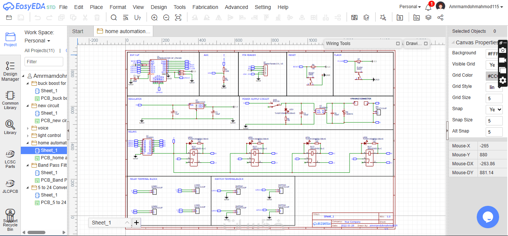Image resolution: width=508 pixels, height=236 pixels.
Task: Open Design Manager in the sidebar
Action: [x=10, y=71]
